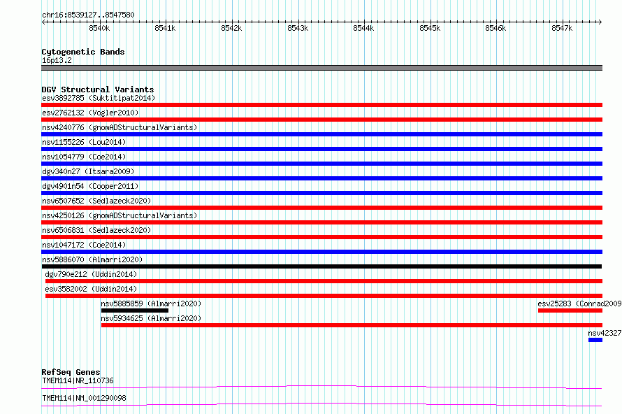Click the red bar under dgv790e212
Image resolution: width=622 pixels, height=414 pixels.
point(324,281)
